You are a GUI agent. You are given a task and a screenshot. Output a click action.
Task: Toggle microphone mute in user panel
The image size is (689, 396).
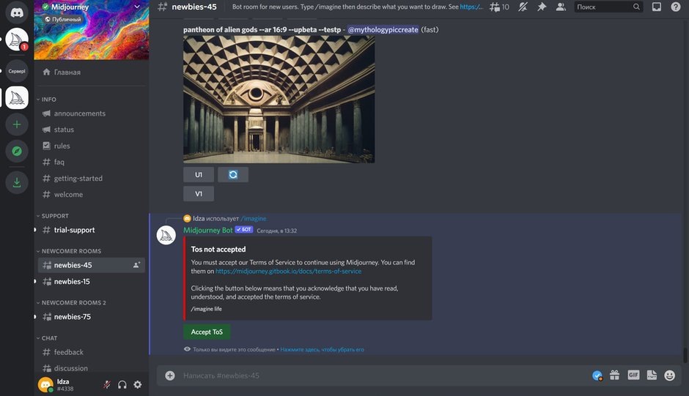pyautogui.click(x=107, y=384)
